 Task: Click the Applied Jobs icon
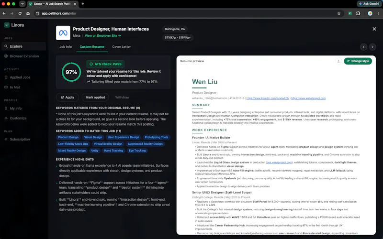pyautogui.click(x=6, y=77)
